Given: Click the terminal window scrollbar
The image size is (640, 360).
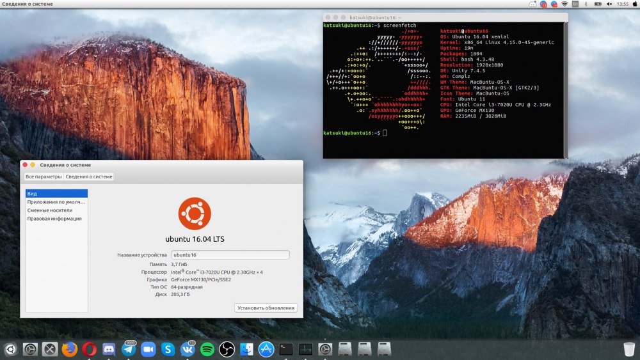Looking at the screenshot, I should (x=566, y=90).
